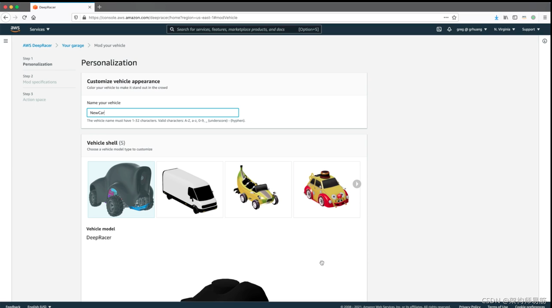
Task: Open the greg @ grhuang account menu
Action: (x=472, y=29)
